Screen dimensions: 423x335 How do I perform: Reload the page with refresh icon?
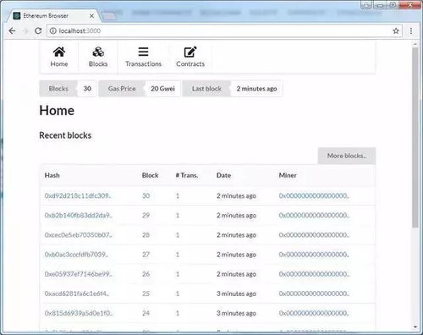click(38, 30)
